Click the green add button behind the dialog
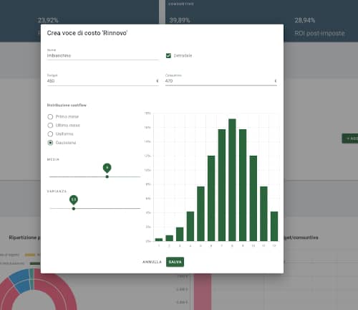Viewport: 358px width, 310px height. (x=350, y=138)
